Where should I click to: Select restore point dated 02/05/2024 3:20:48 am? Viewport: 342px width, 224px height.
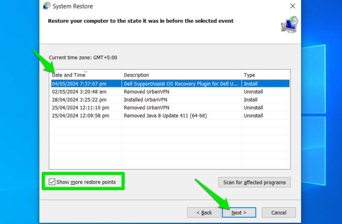point(170,92)
